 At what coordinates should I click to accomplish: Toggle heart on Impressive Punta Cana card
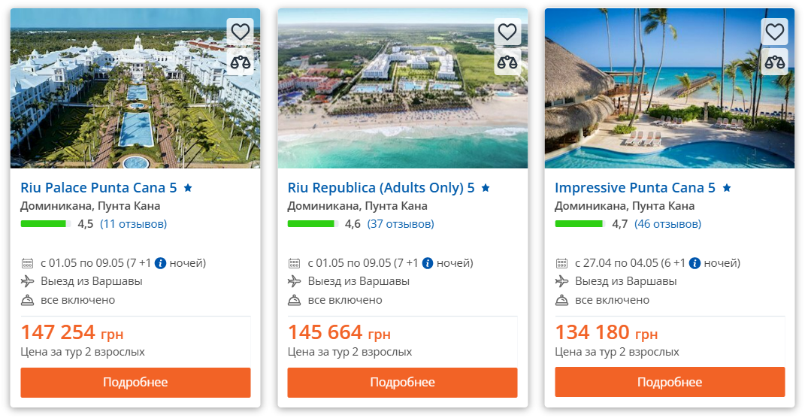pos(774,32)
